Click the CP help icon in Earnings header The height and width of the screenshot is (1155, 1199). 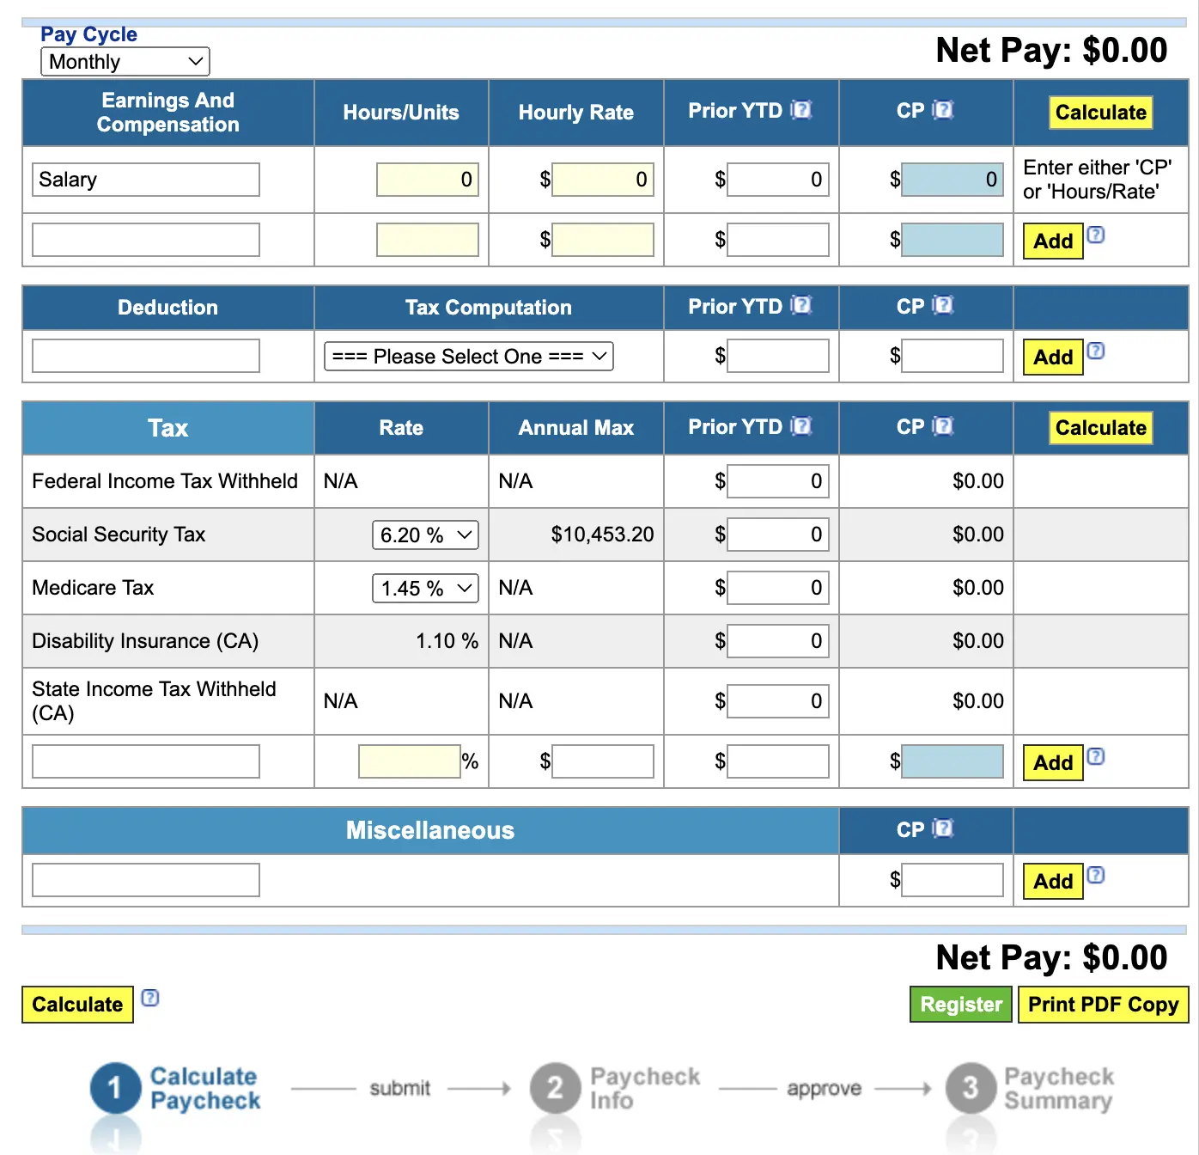tap(944, 108)
